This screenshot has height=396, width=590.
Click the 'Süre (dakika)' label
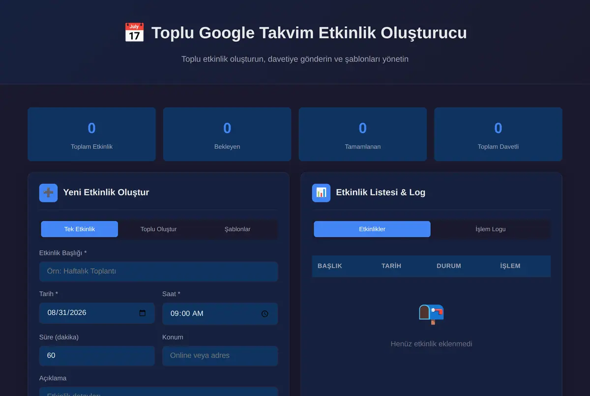point(59,337)
